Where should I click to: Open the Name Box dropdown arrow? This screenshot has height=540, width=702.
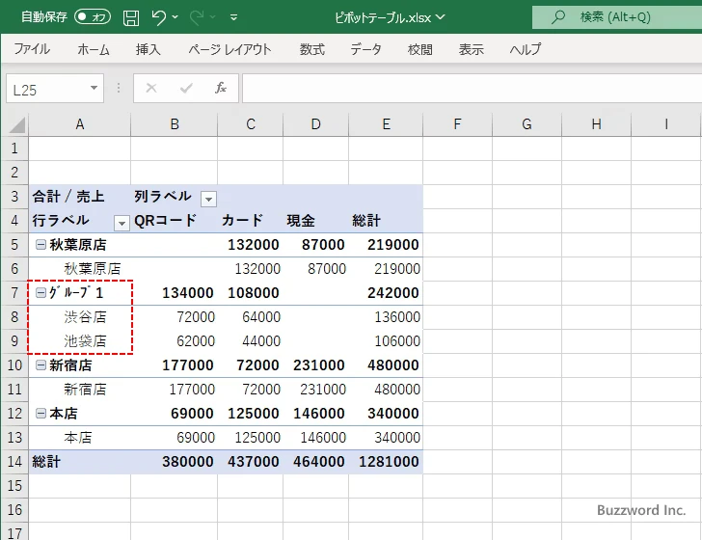[x=94, y=88]
